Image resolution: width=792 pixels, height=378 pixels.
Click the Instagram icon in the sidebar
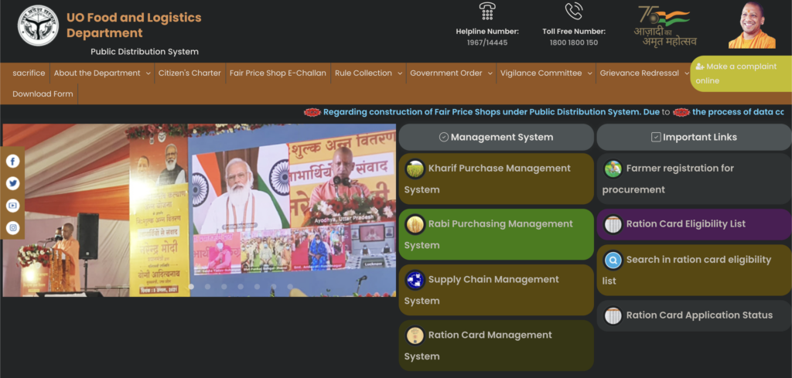13,228
